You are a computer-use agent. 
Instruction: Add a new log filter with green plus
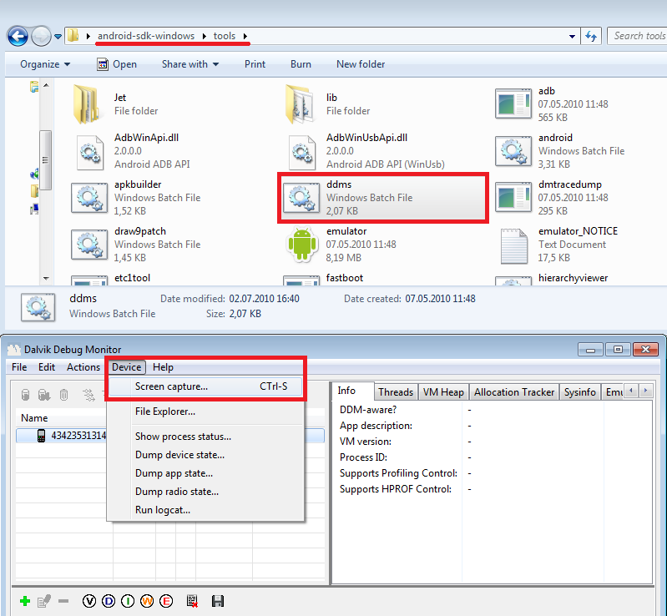point(25,601)
